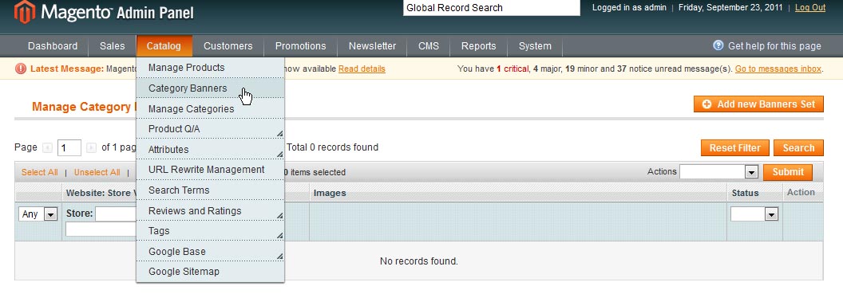Open the Sales menu
This screenshot has width=843, height=294.
tap(112, 46)
